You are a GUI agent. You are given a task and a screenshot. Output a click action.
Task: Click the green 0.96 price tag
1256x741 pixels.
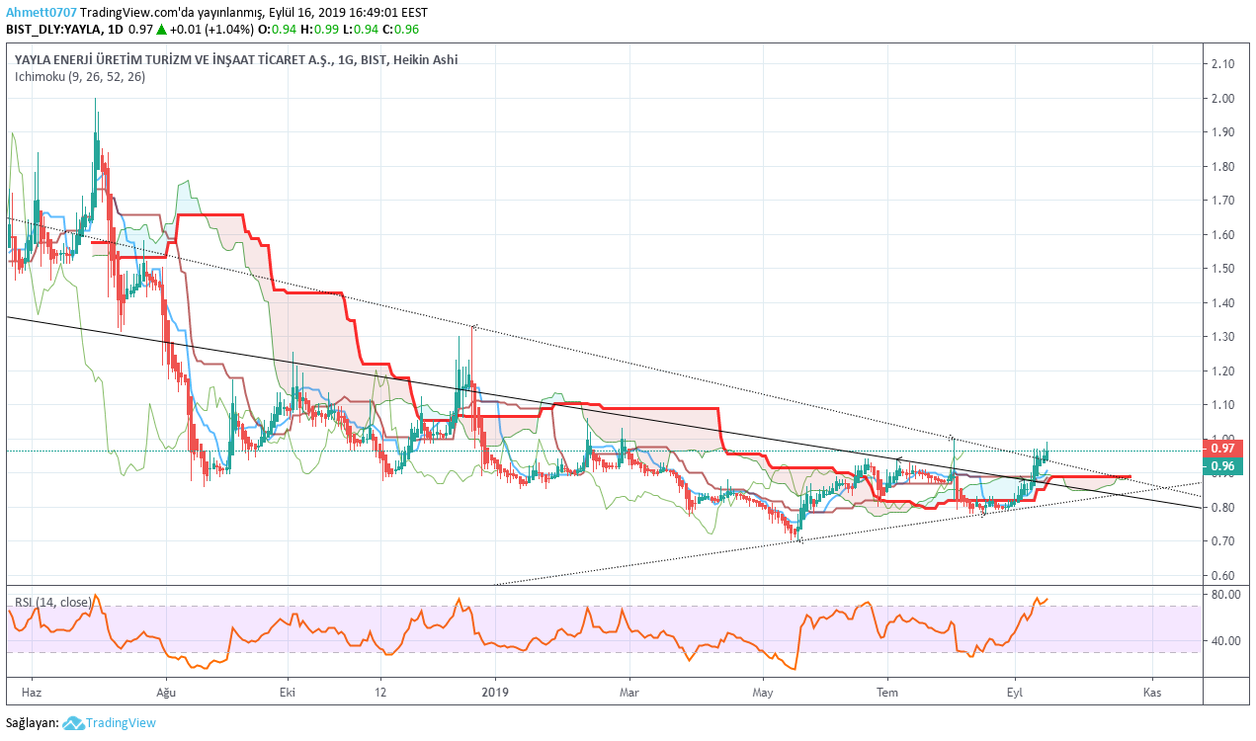coord(1221,465)
